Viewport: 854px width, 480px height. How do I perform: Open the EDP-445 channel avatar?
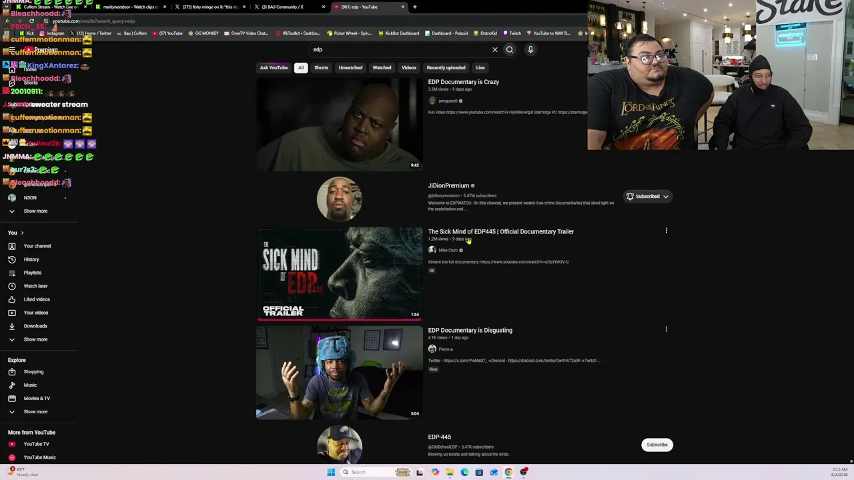click(340, 445)
